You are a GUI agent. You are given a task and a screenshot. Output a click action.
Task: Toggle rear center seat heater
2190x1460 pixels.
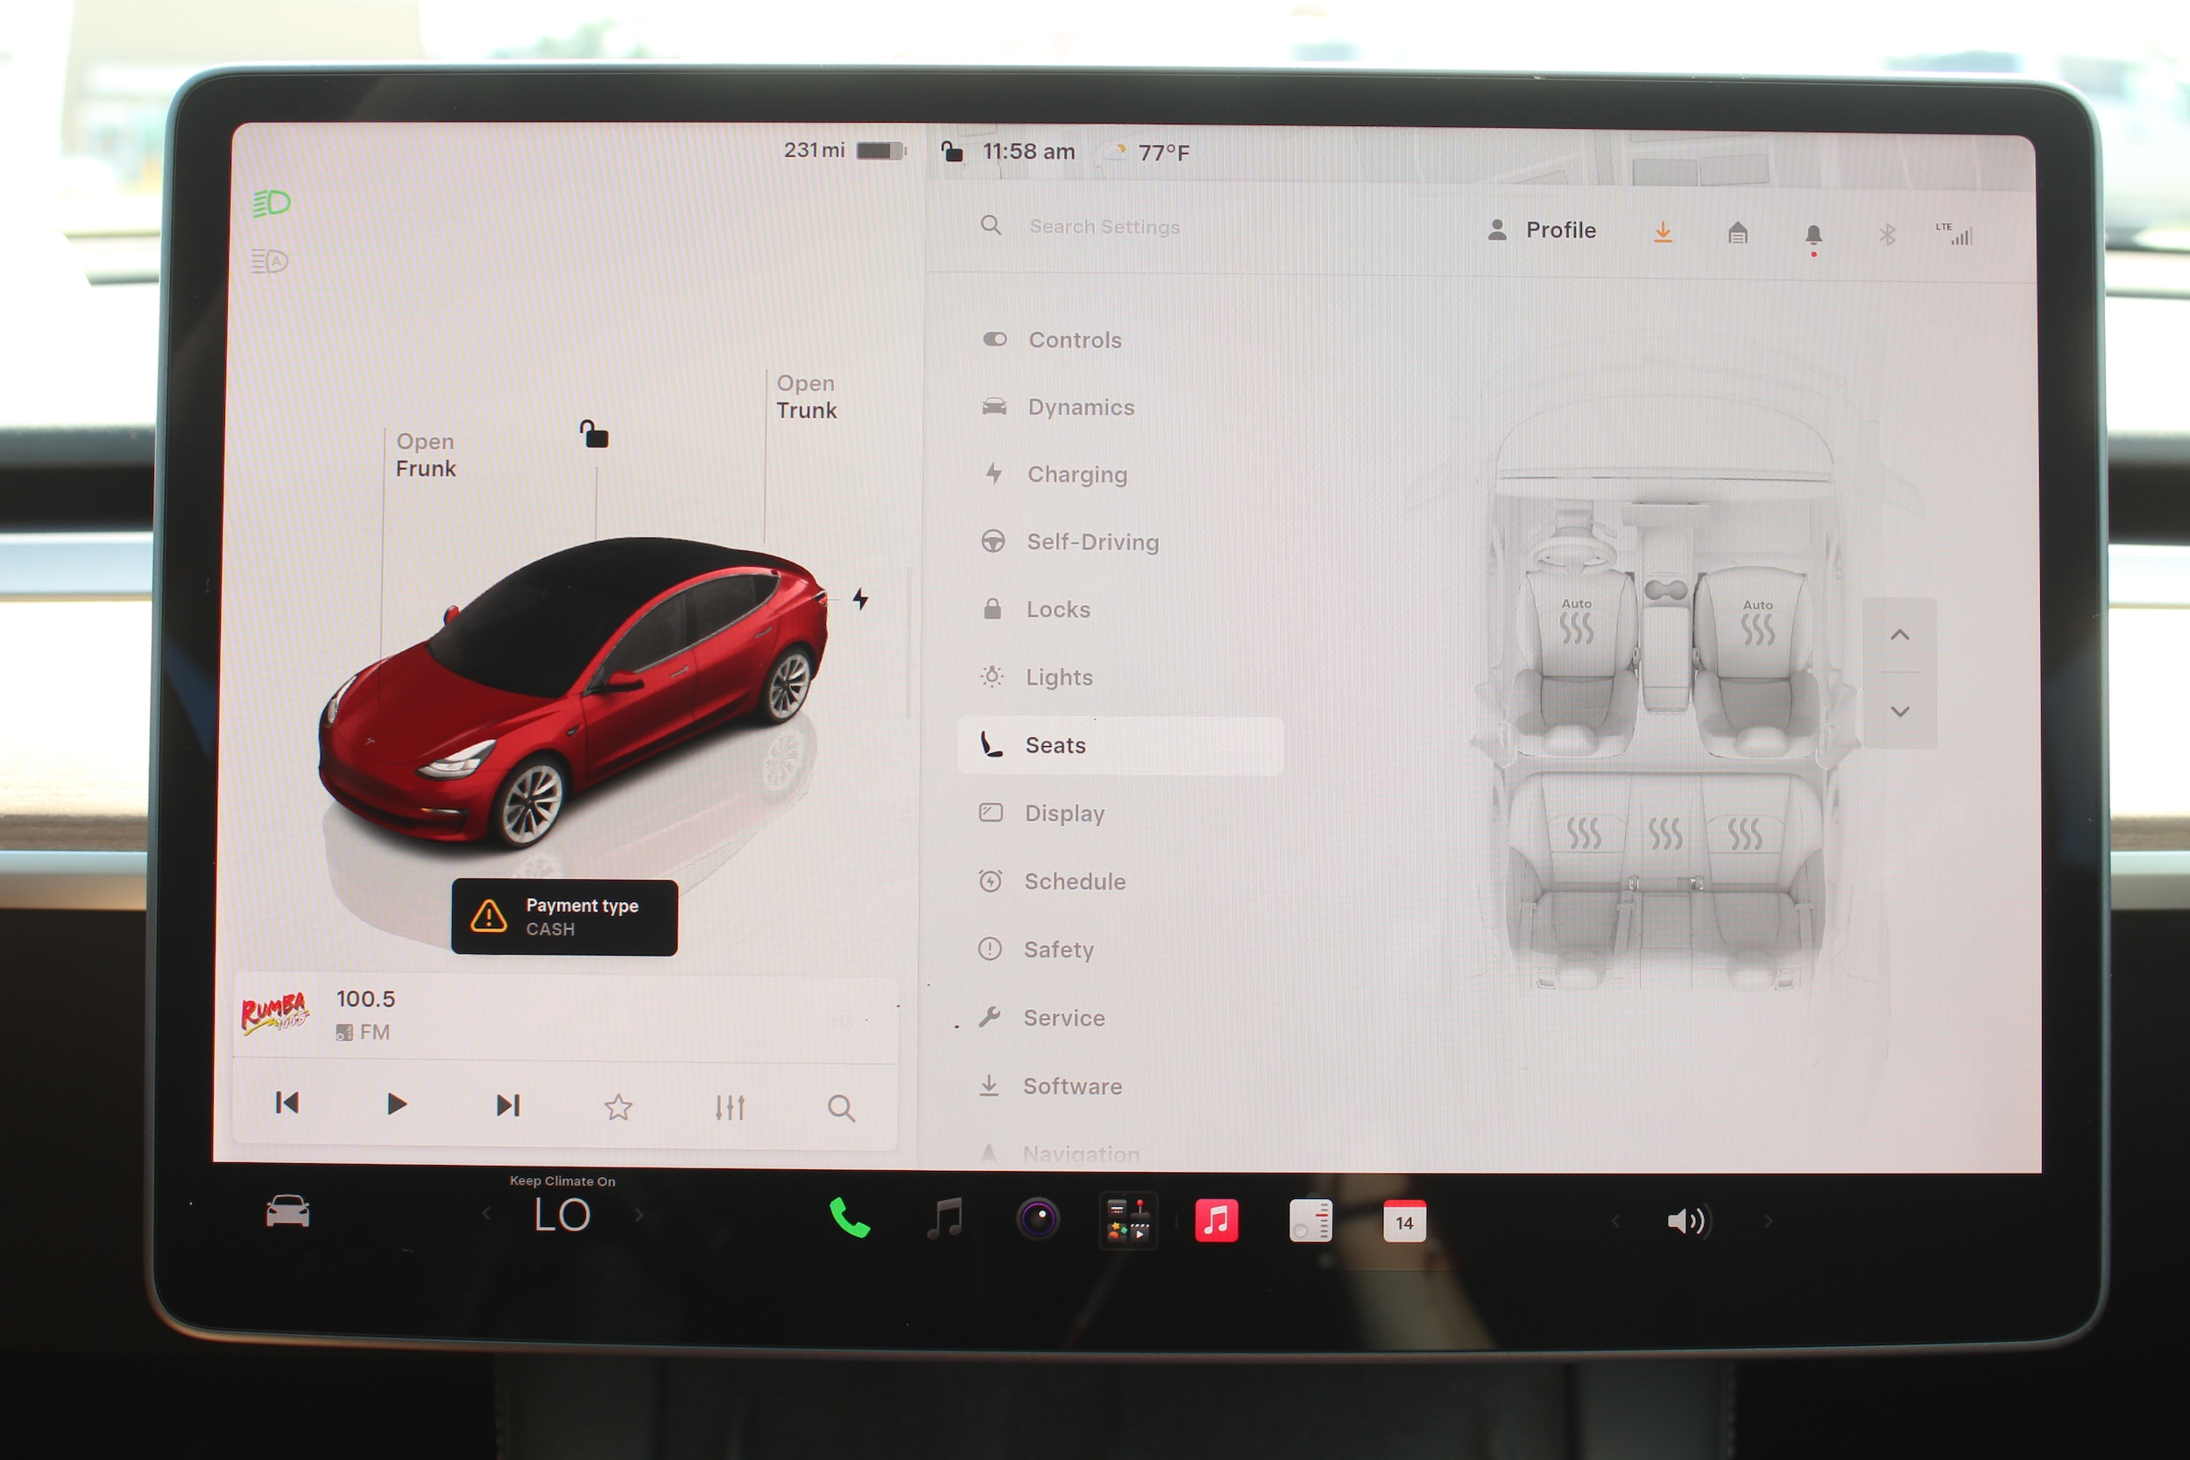[x=1665, y=834]
